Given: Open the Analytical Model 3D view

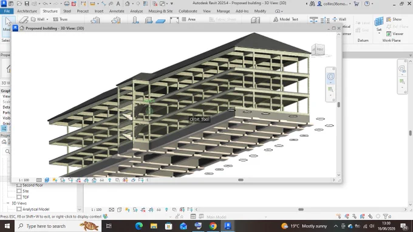Looking at the screenshot, I should point(36,209).
